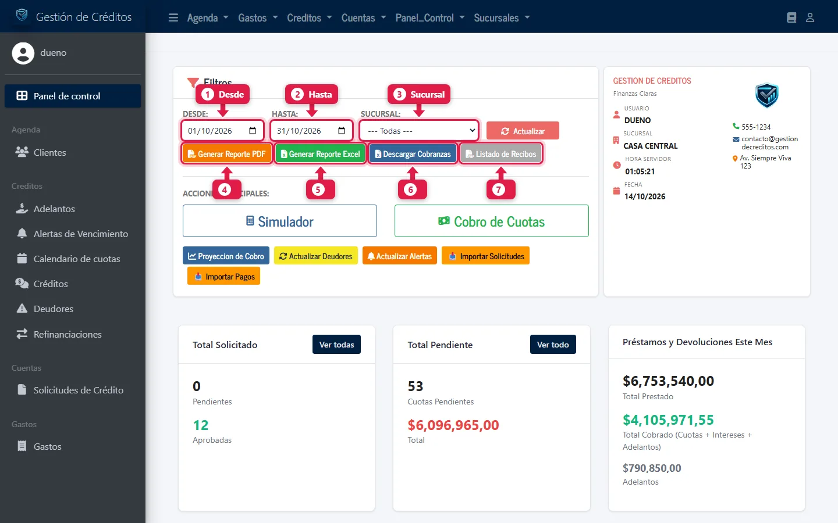838x523 pixels.
Task: Open the Simulador button
Action: point(280,221)
